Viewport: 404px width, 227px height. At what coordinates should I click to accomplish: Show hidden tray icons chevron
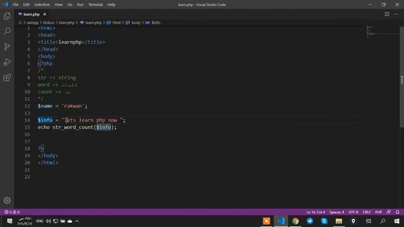point(77,221)
